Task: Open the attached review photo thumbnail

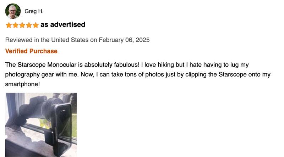Action: tap(41, 124)
